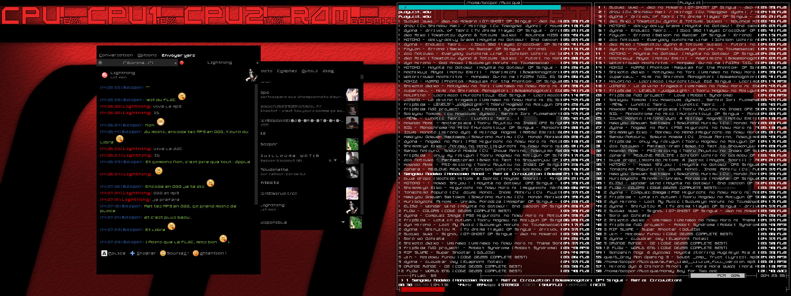Click tongue smiley after 'est du FLAC

(182, 96)
